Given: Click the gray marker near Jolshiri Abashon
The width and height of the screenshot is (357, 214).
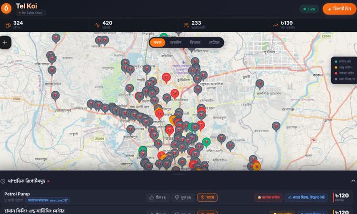Looking at the screenshot, I should [x=259, y=84].
